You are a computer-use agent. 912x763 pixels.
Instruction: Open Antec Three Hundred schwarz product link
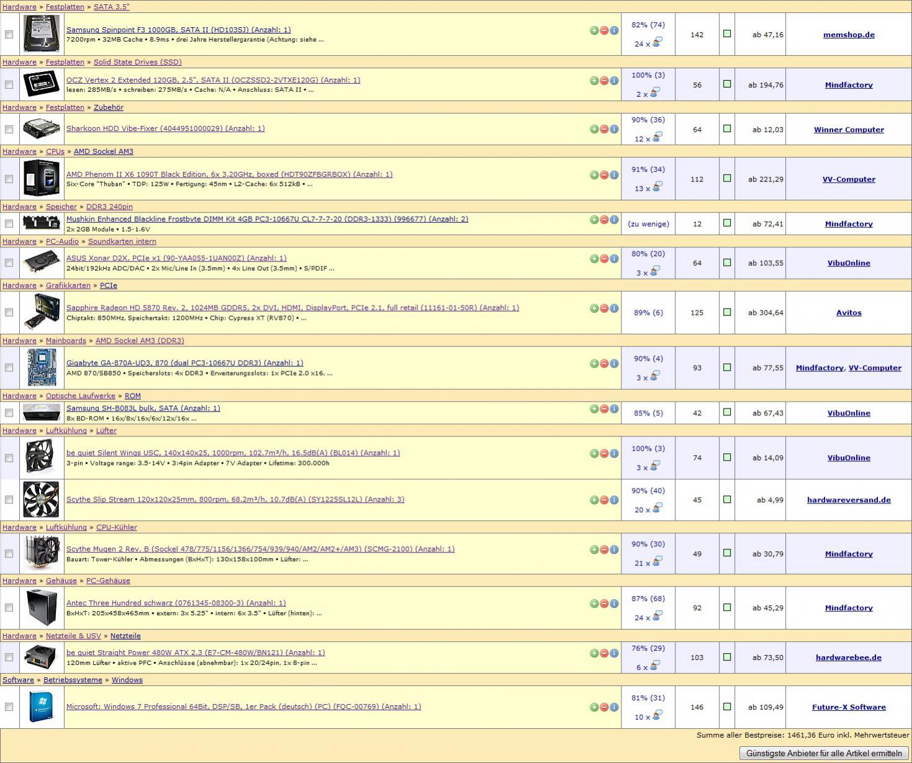176,603
